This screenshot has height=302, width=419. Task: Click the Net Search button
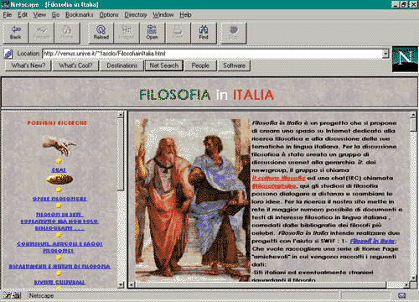[x=164, y=65]
